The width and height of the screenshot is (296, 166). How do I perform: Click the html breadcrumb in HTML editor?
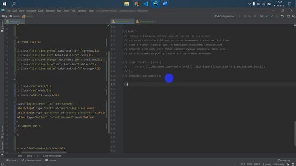tap(20, 156)
